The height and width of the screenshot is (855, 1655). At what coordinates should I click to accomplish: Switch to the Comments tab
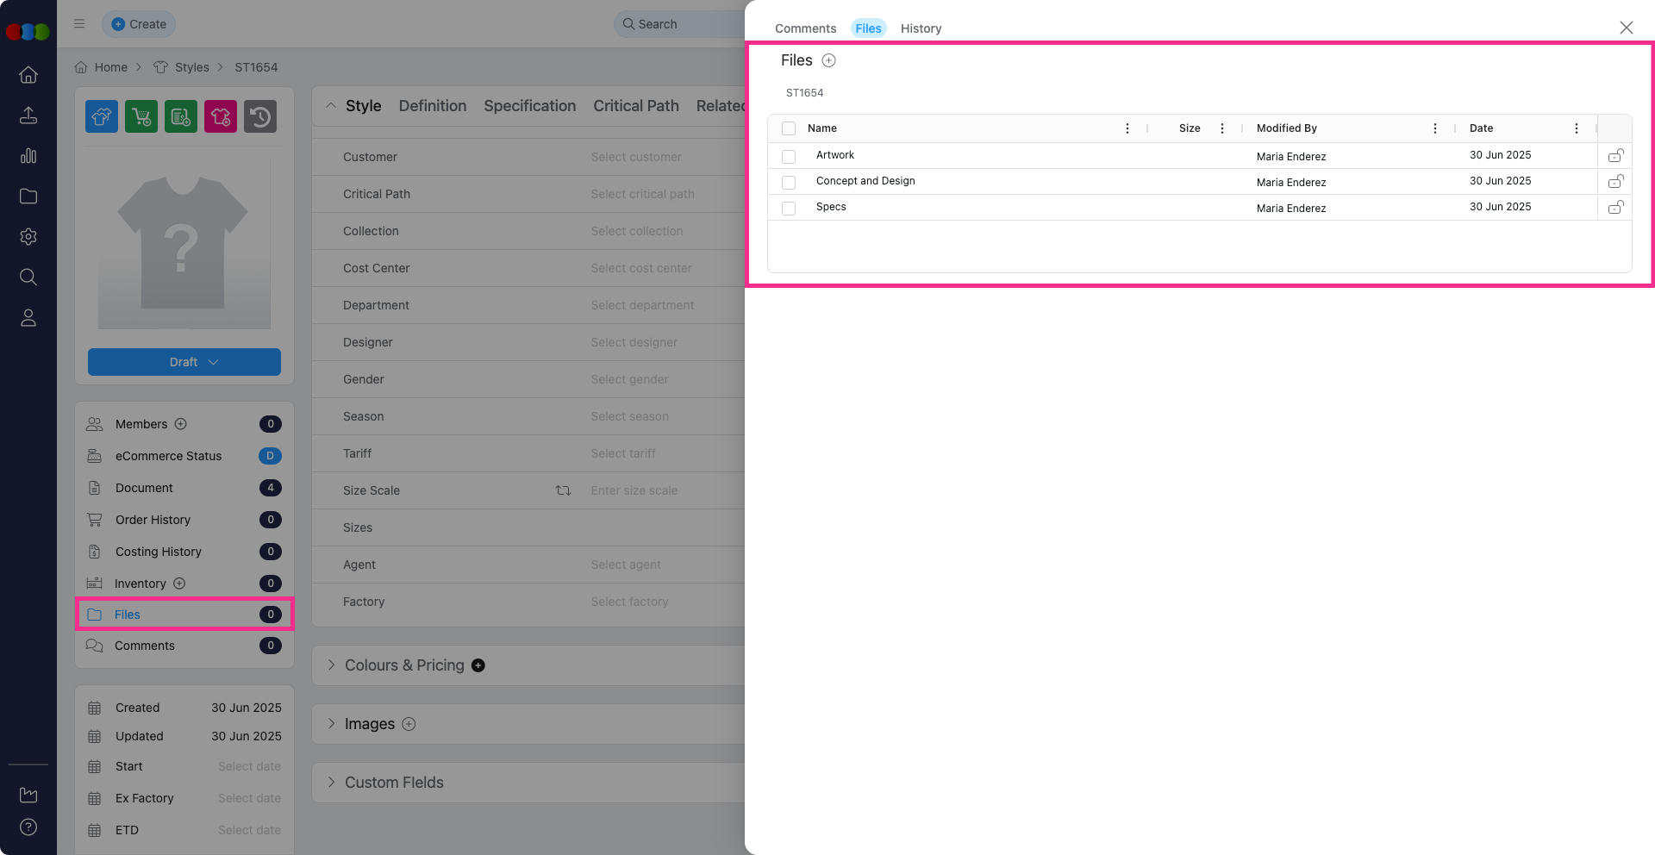[805, 28]
